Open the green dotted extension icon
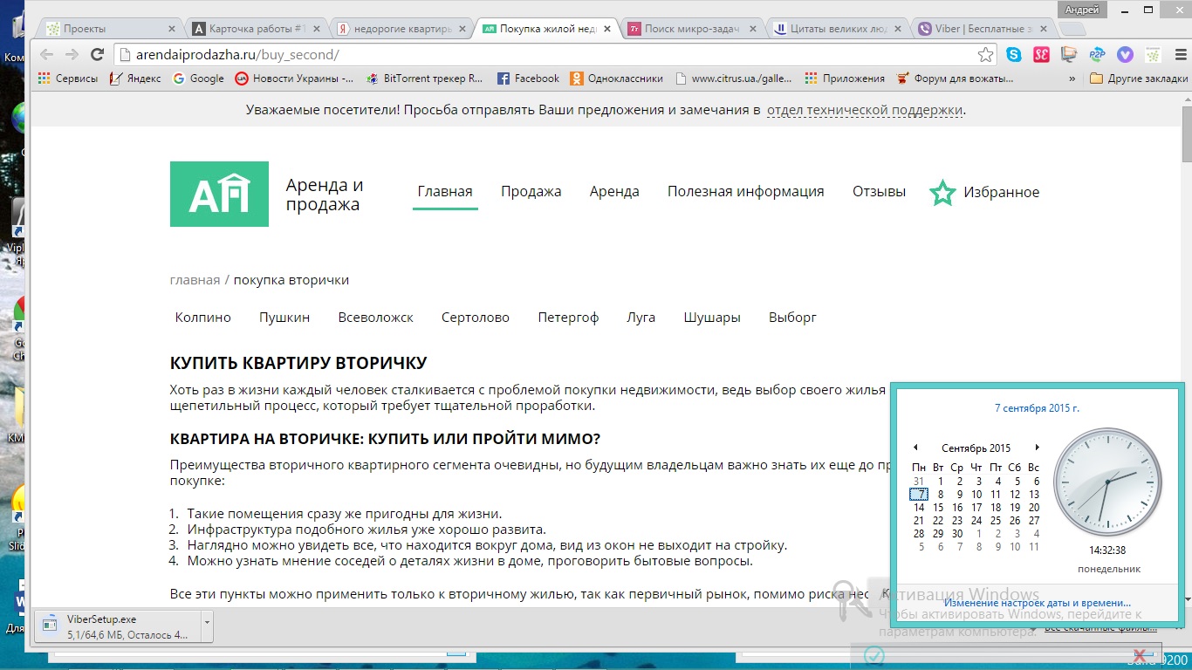Screen dimensions: 1192x670 click(1153, 55)
